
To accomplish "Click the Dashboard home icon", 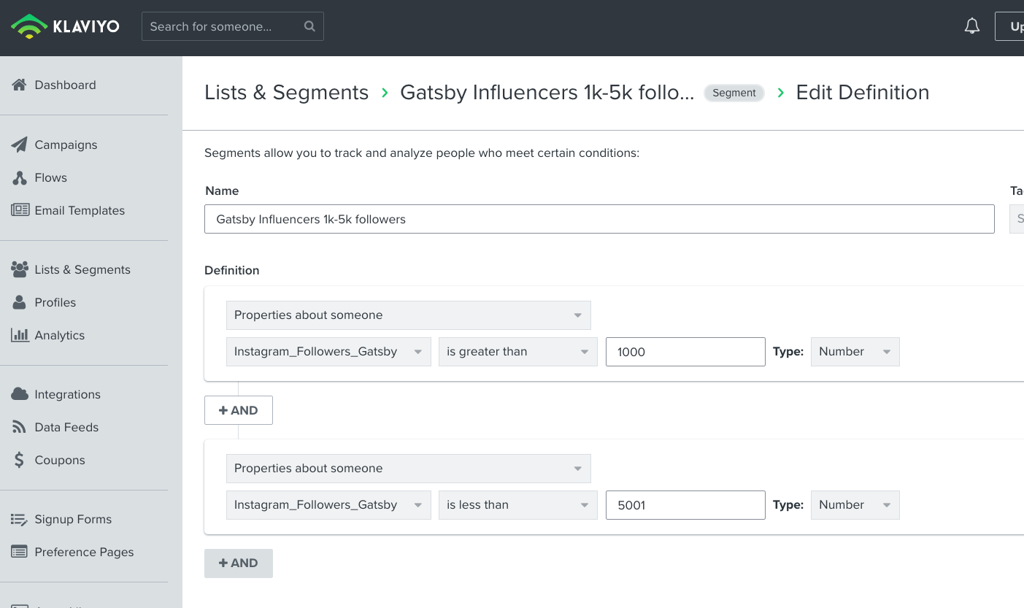I will tap(20, 85).
